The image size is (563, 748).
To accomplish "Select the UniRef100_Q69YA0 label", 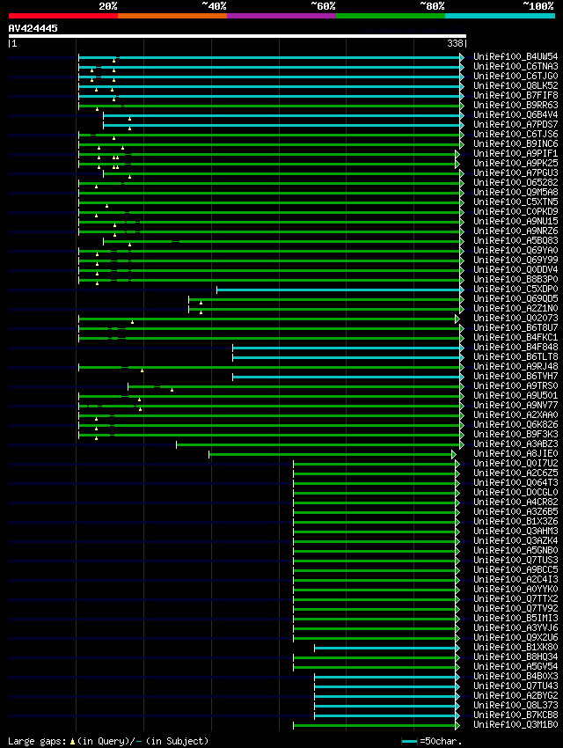I will [x=515, y=251].
